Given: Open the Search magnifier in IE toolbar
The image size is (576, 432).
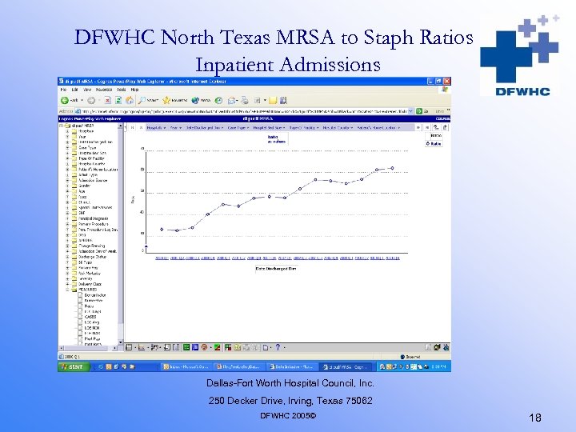Looking at the screenshot, I should coord(142,100).
